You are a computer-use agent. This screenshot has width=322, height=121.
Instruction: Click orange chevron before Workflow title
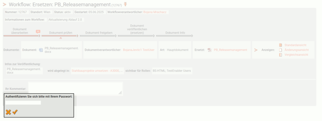4,4
